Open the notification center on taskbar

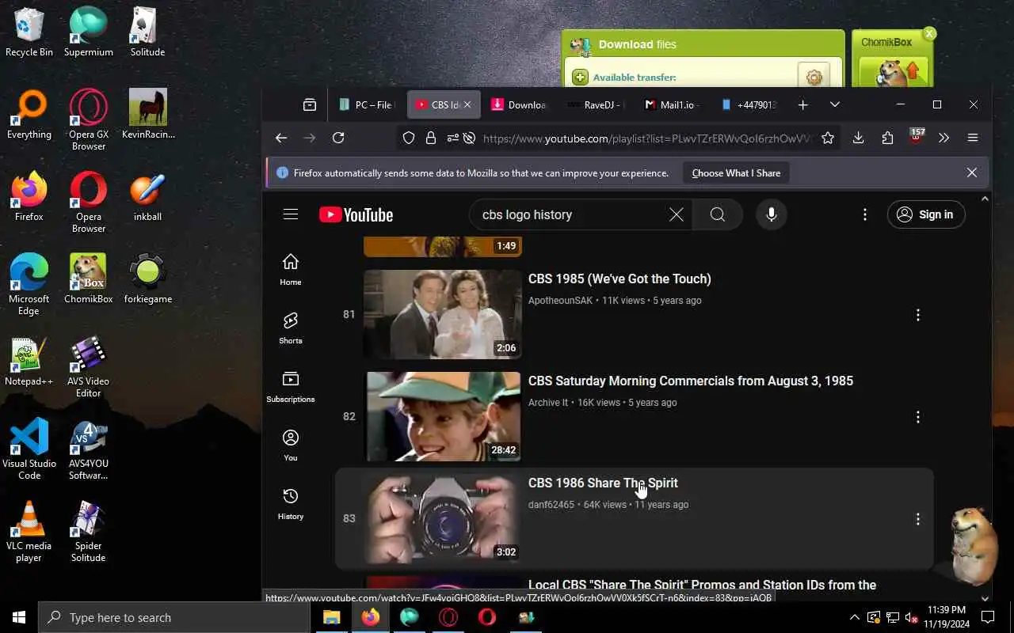tap(987, 617)
